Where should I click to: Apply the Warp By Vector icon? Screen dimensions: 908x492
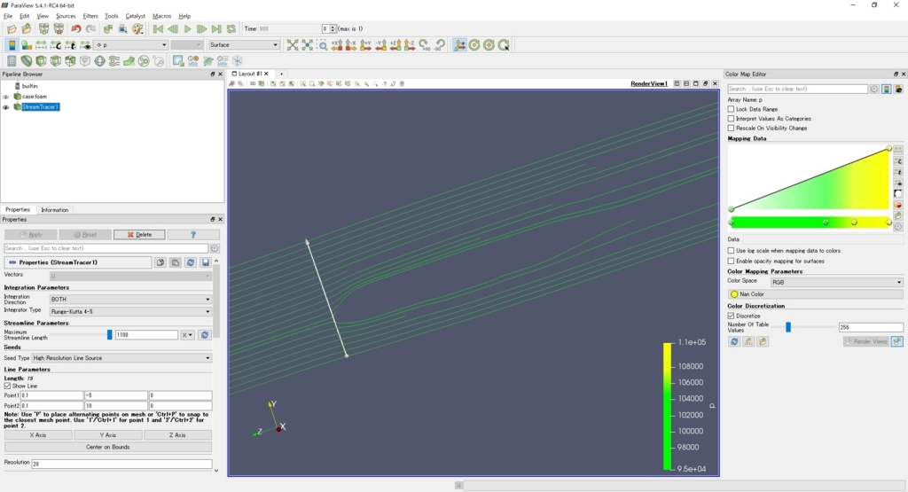click(x=129, y=61)
